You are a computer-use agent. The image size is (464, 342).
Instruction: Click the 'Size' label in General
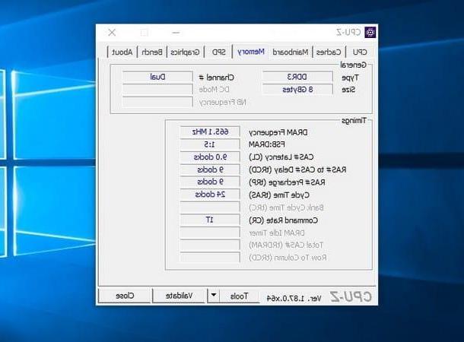point(348,90)
